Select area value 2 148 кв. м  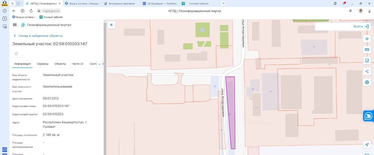coord(51,135)
